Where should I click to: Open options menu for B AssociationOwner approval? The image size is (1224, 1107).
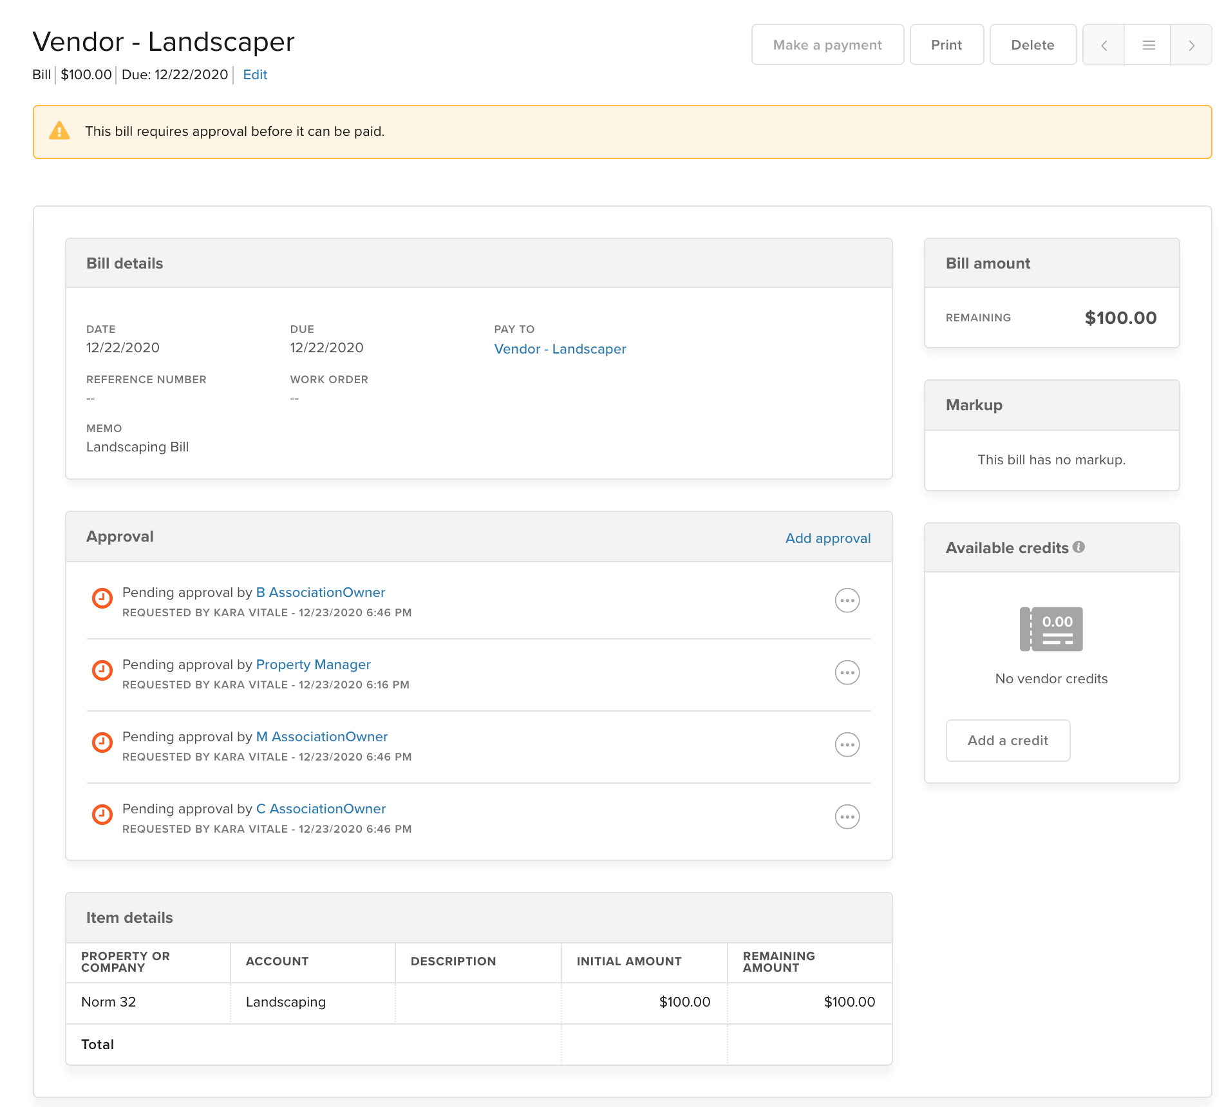click(847, 600)
